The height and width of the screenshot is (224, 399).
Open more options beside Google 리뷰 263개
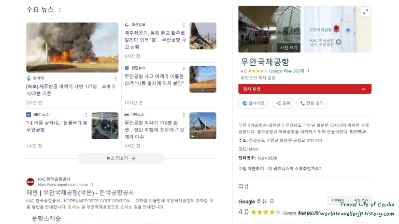click(308, 70)
